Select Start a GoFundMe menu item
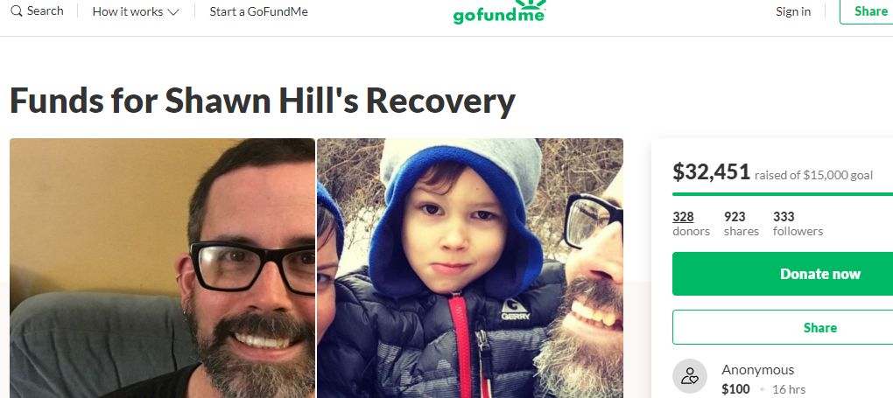Screen dimensions: 893x398 [x=258, y=11]
